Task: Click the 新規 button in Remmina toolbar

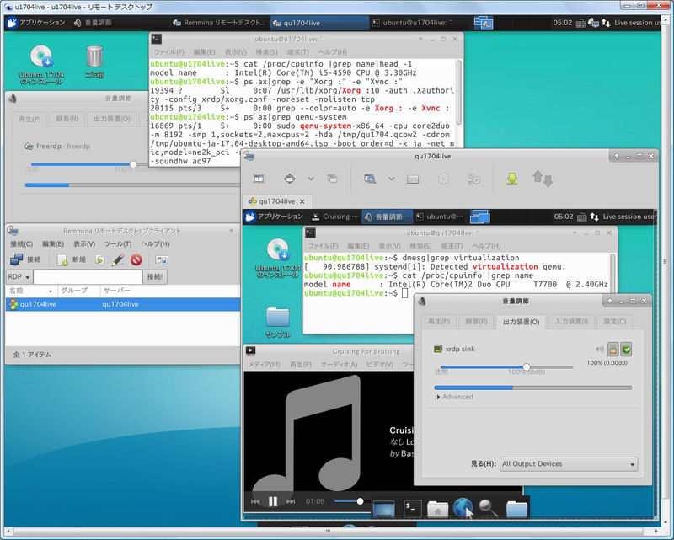Action: tap(72, 259)
